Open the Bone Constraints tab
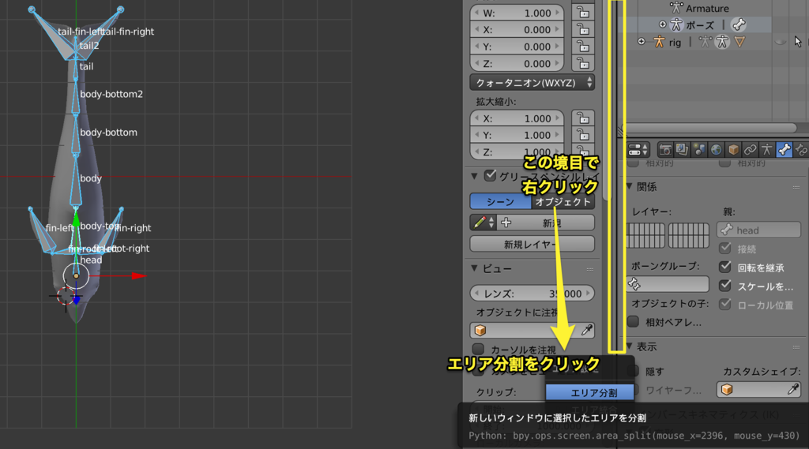Screen dimensions: 809x449 coord(801,150)
